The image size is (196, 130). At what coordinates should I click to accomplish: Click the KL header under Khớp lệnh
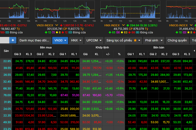tap(97, 54)
